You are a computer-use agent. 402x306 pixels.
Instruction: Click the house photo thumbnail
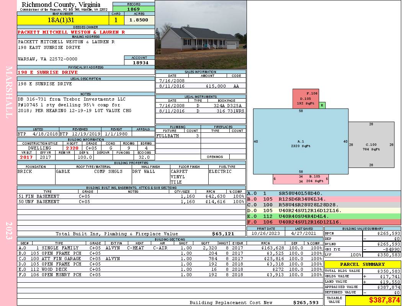(x=201, y=34)
